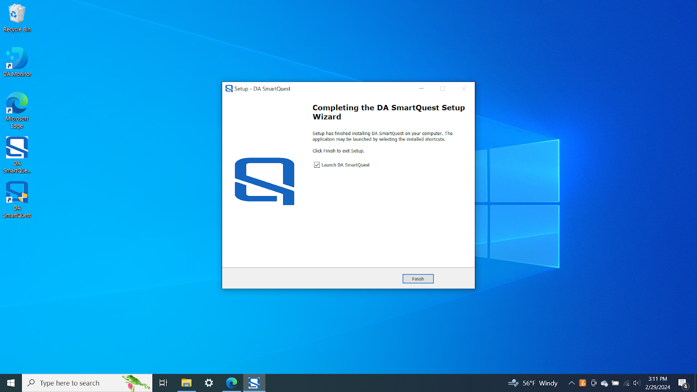This screenshot has height=392, width=697.
Task: Click the Java icon in the system tray
Action: (582, 383)
